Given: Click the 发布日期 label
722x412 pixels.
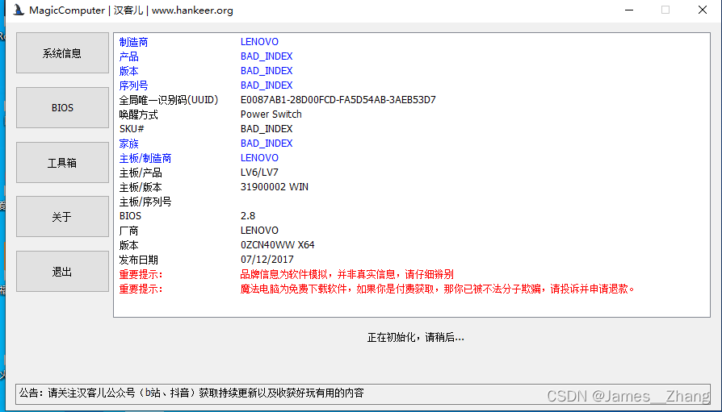Looking at the screenshot, I should [x=139, y=260].
